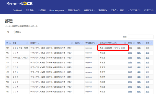156x94 pixels.
Task: Click the RemoteLOCK logo
Action: pyautogui.click(x=20, y=4)
